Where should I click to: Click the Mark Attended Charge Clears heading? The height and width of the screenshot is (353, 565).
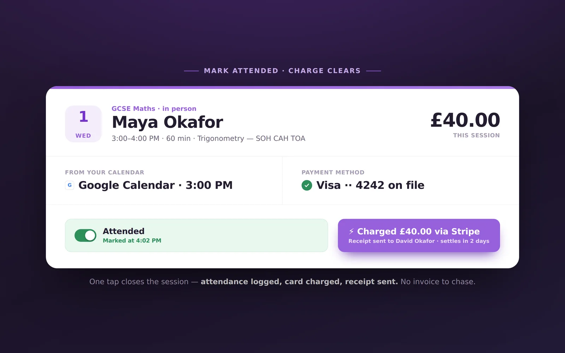[282, 71]
